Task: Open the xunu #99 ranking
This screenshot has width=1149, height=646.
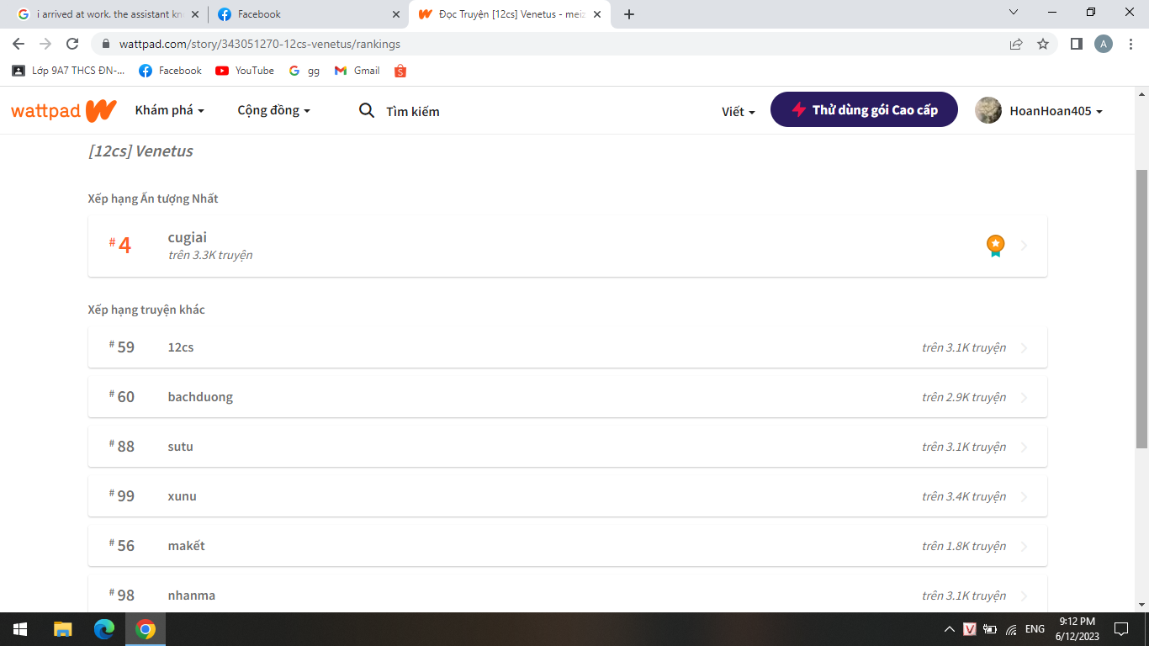Action: pos(568,496)
